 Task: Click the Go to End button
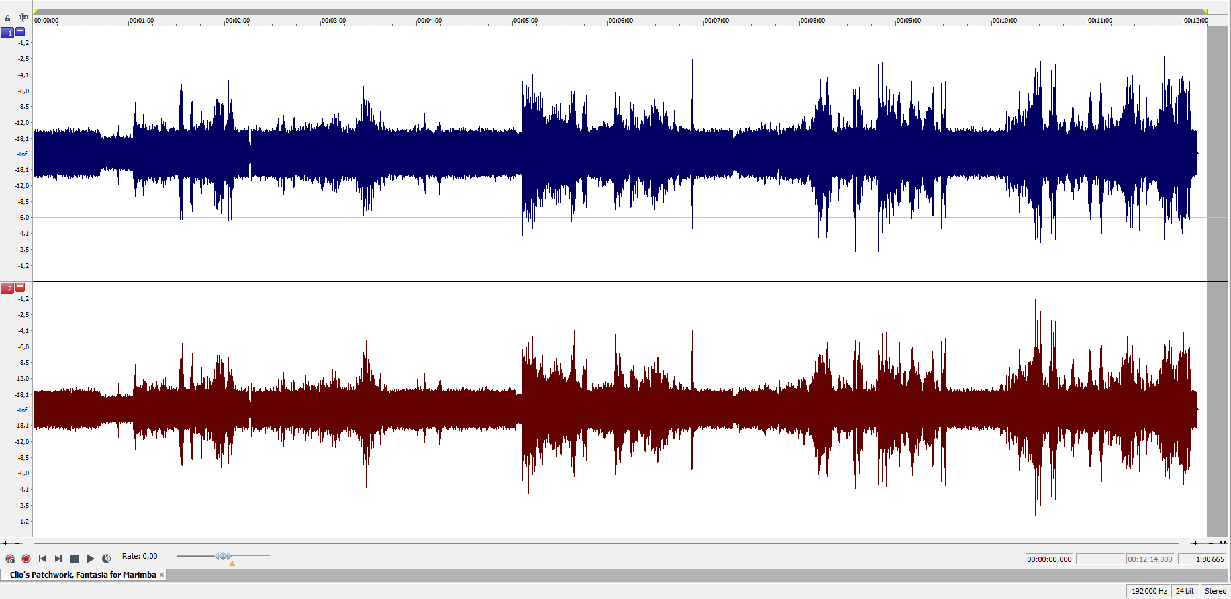(x=58, y=559)
